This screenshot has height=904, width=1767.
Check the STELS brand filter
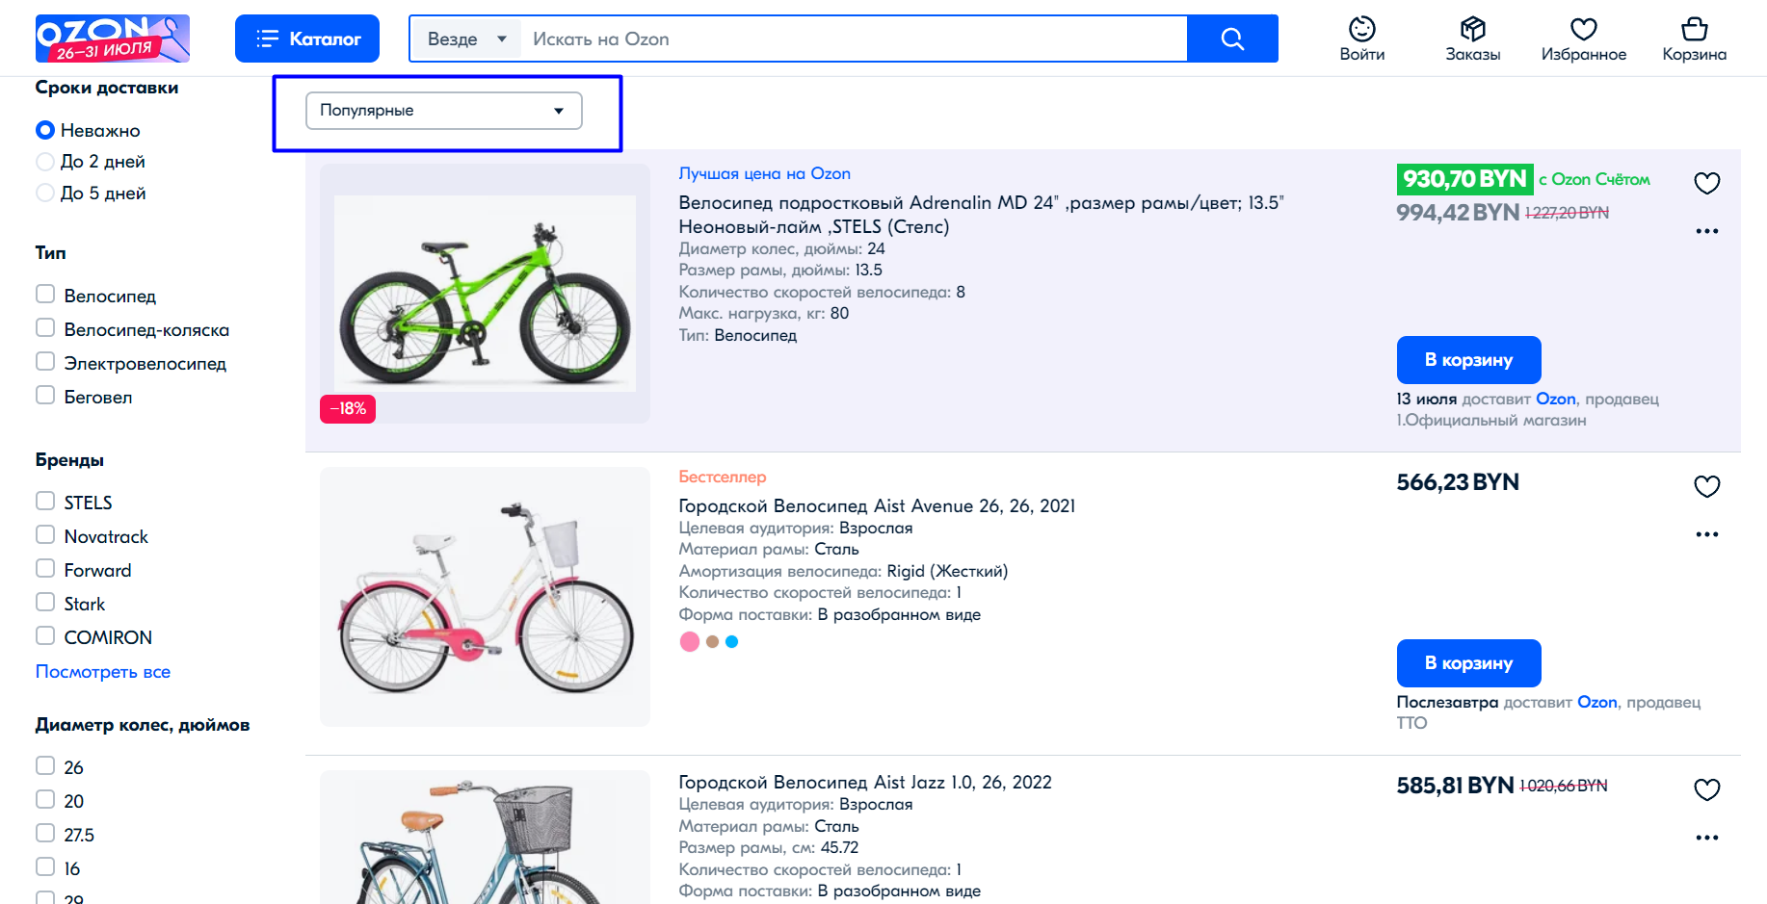[45, 502]
